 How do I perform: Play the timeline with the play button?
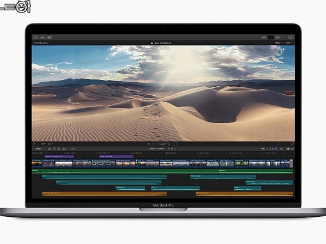[149, 144]
